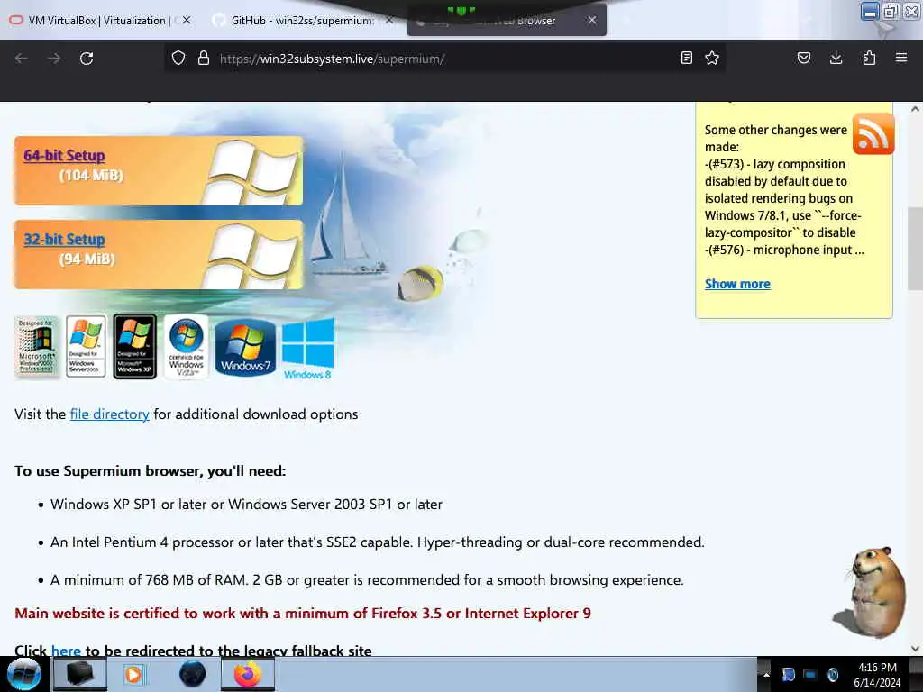
Task: Open the black box taskbar application
Action: 79,674
